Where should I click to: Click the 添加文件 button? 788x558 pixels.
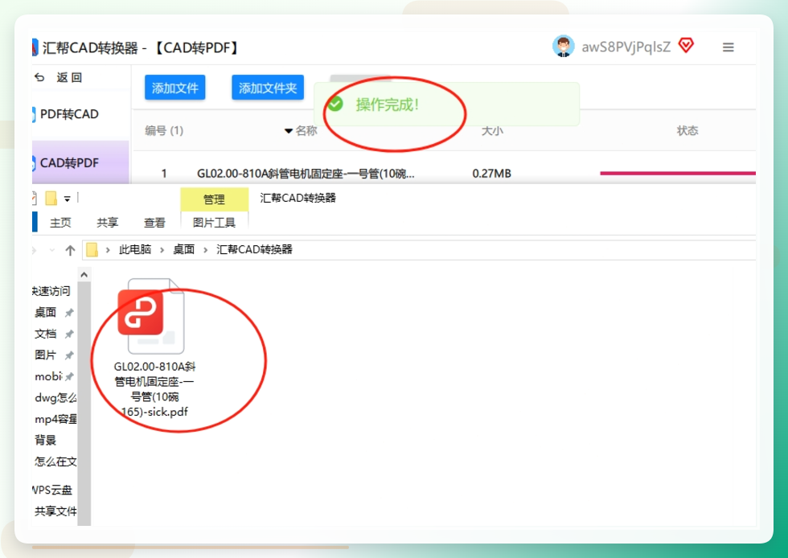(x=175, y=88)
